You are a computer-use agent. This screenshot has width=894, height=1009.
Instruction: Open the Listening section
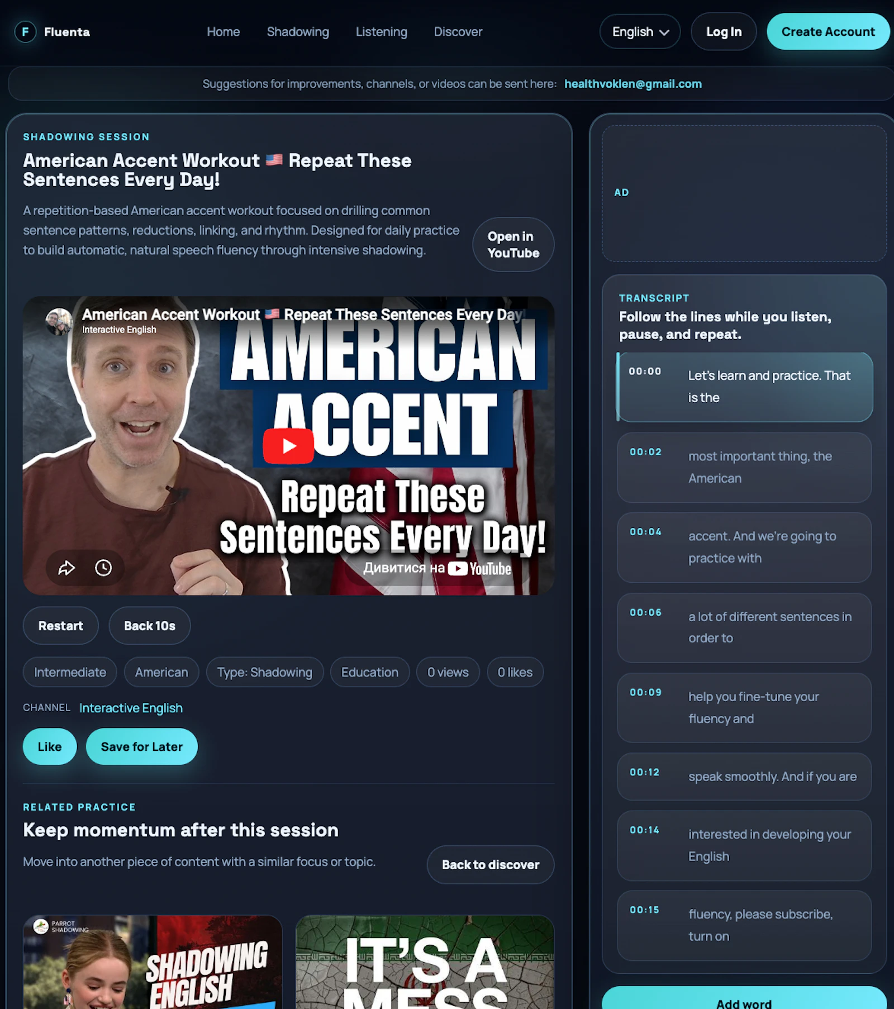point(382,32)
